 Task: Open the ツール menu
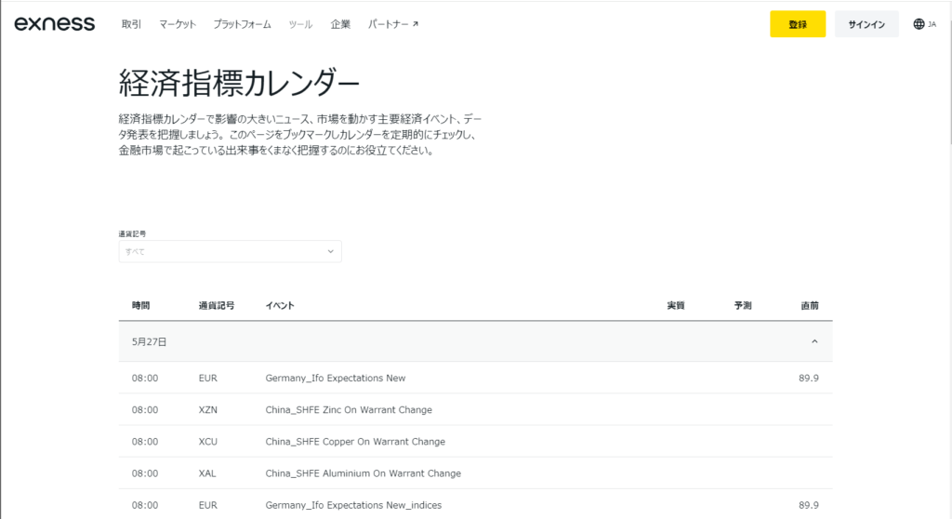[300, 24]
